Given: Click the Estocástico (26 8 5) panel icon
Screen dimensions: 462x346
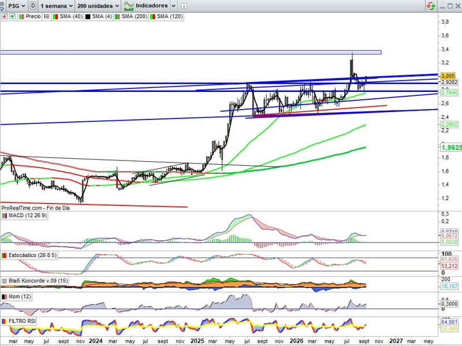Looking at the screenshot, I should tap(5, 255).
